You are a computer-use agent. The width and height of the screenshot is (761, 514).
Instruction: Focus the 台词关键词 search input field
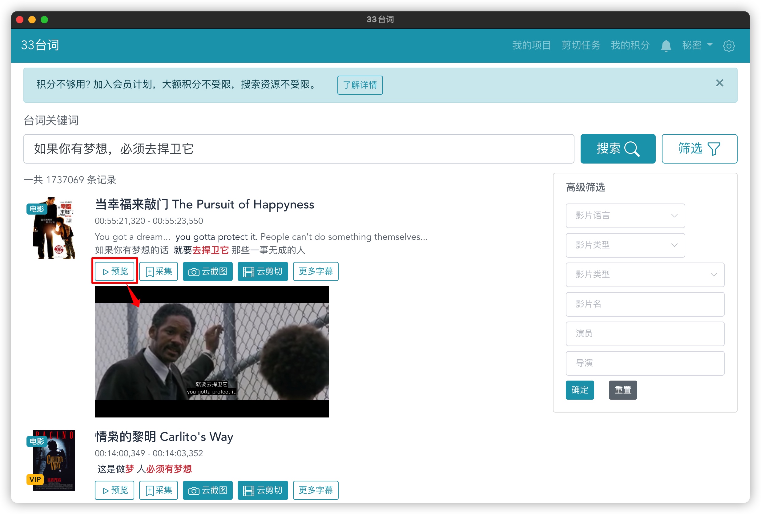[299, 149]
